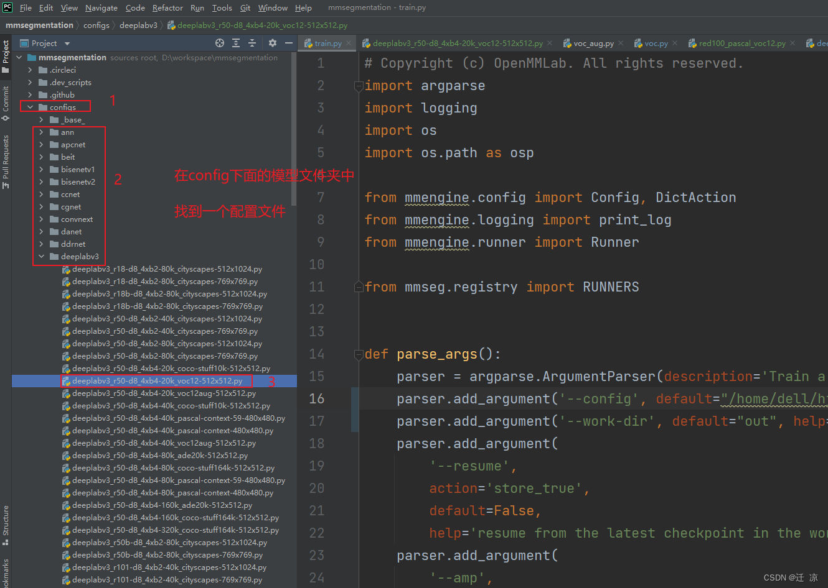
Task: Open the Help menu
Action: 303,7
